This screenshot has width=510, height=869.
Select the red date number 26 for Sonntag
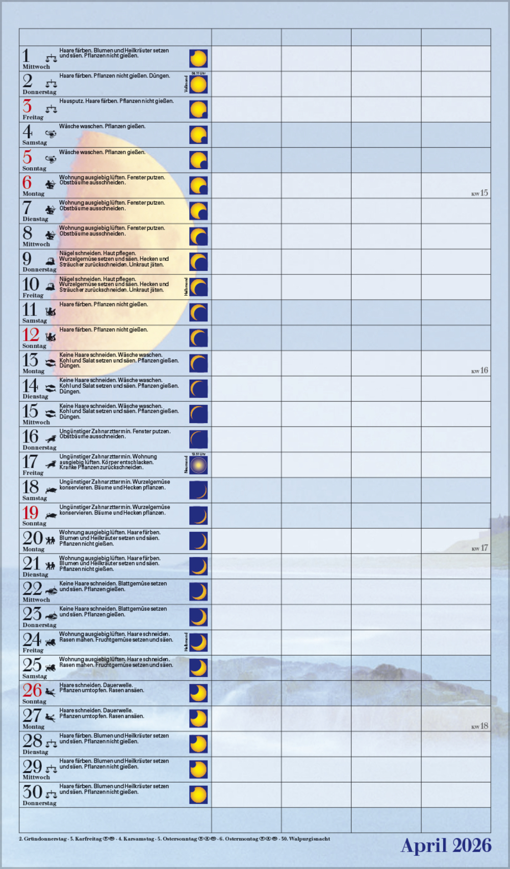click(32, 690)
